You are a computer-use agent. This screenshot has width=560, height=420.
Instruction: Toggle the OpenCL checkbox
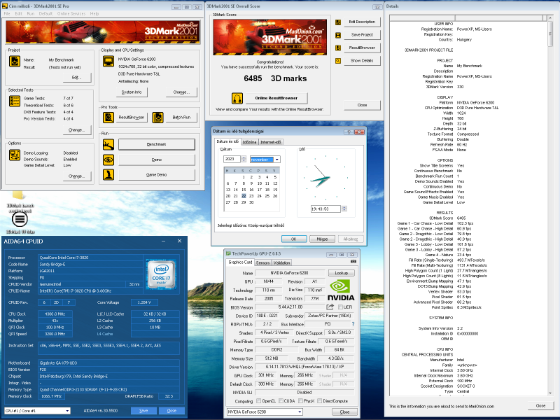(x=258, y=400)
